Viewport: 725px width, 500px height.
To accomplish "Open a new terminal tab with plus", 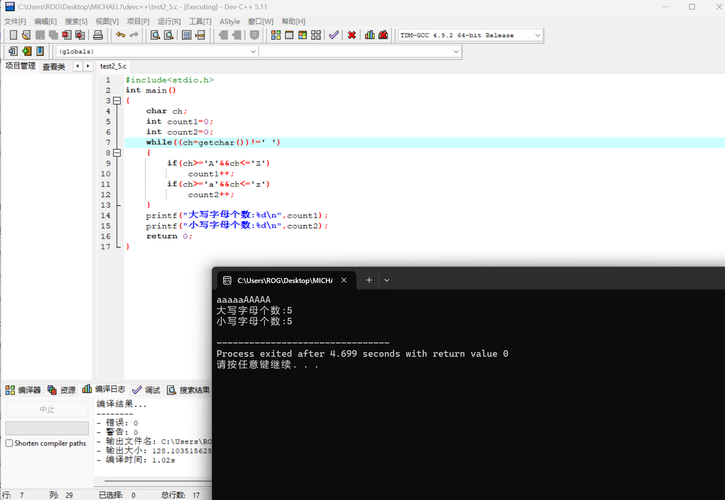I will [369, 280].
